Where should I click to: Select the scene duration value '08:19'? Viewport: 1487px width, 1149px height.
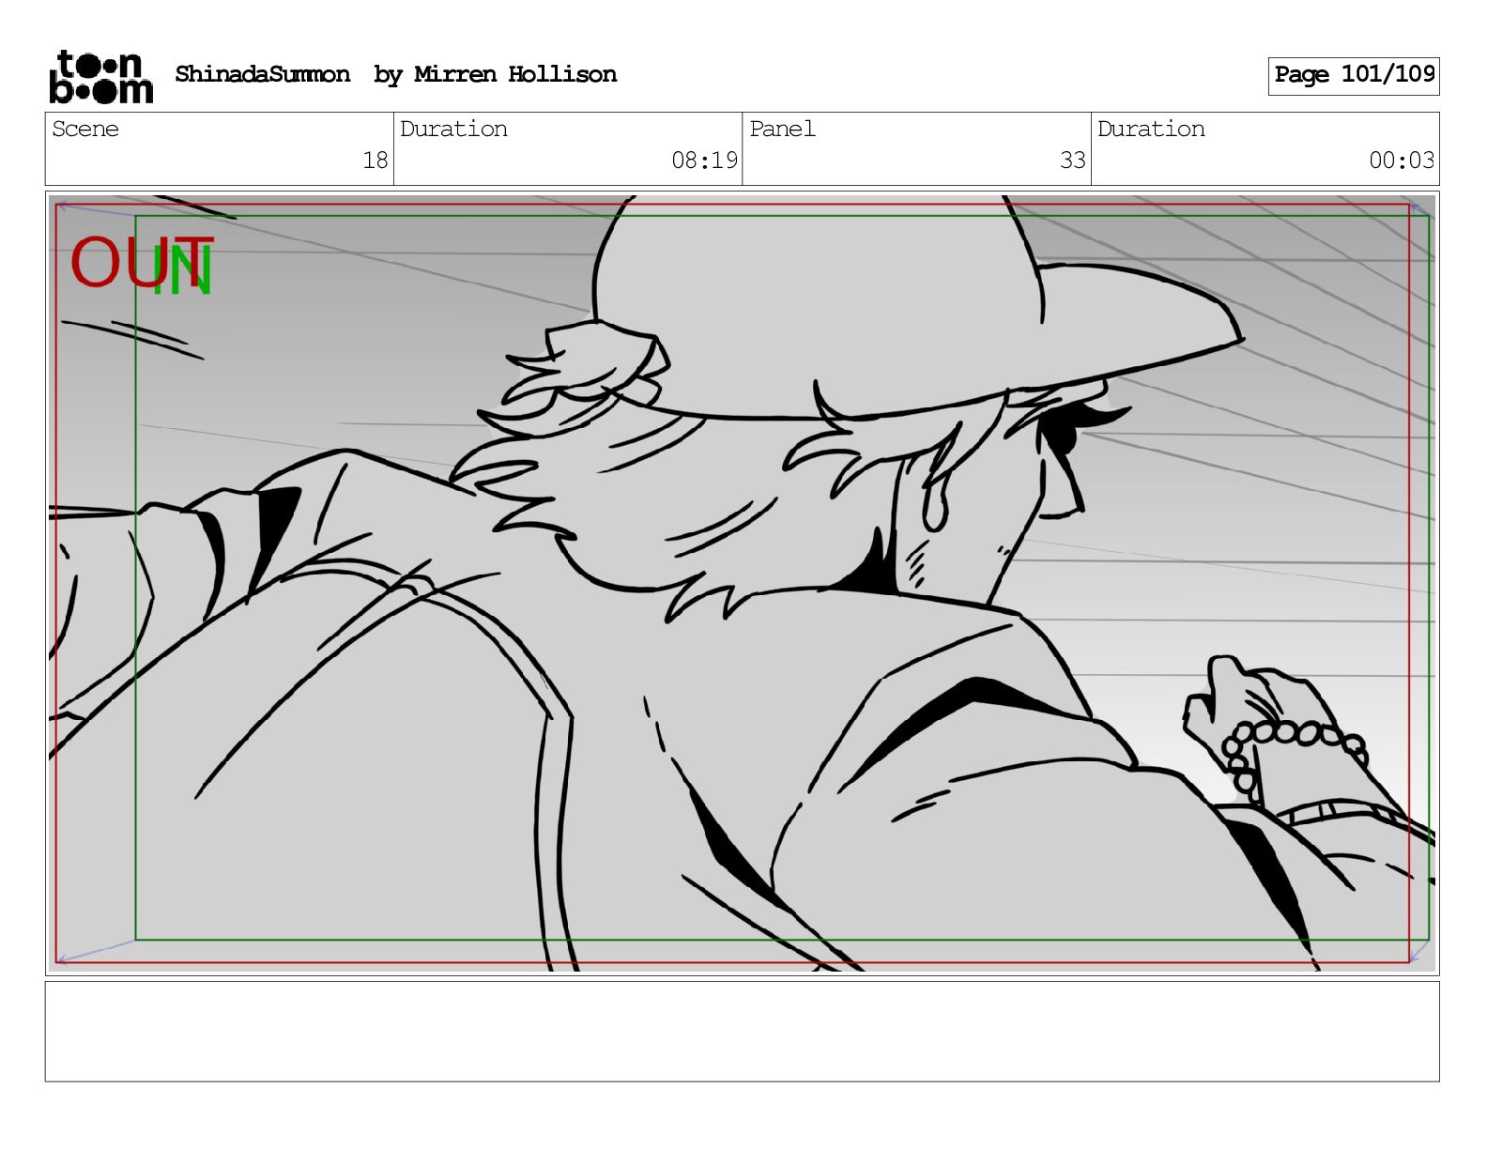pyautogui.click(x=704, y=161)
